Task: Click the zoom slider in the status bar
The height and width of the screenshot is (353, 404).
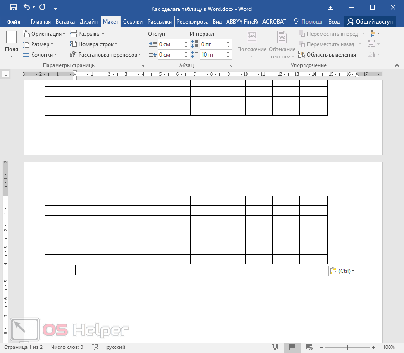Action: pos(347,347)
